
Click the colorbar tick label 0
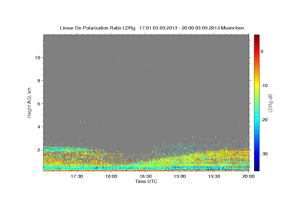(x=262, y=52)
